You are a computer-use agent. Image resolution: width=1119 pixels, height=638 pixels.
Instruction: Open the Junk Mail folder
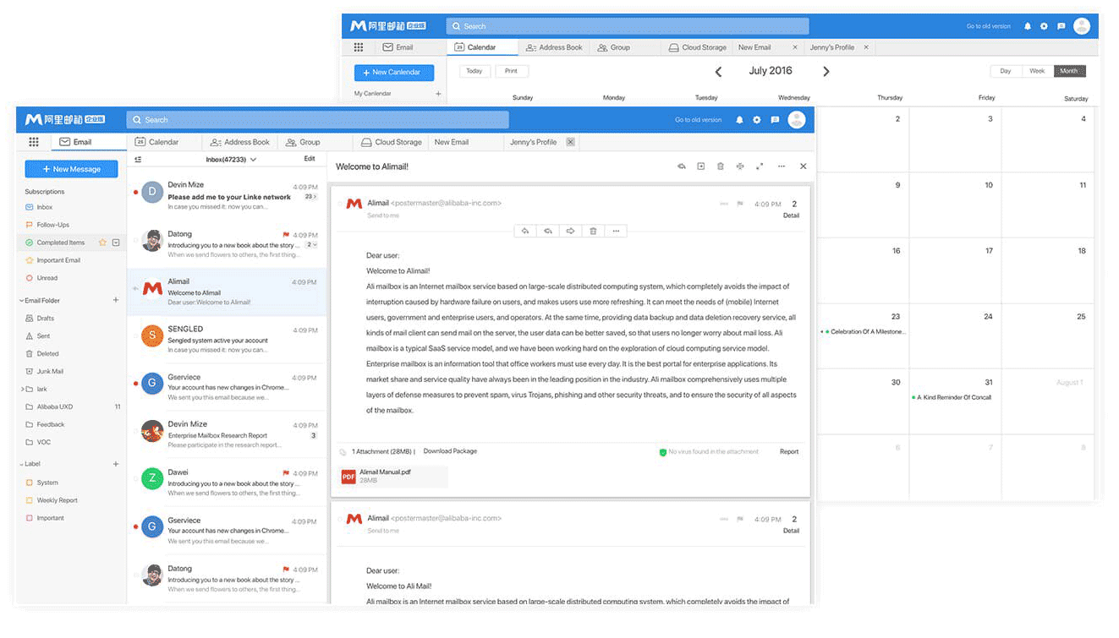coord(50,371)
